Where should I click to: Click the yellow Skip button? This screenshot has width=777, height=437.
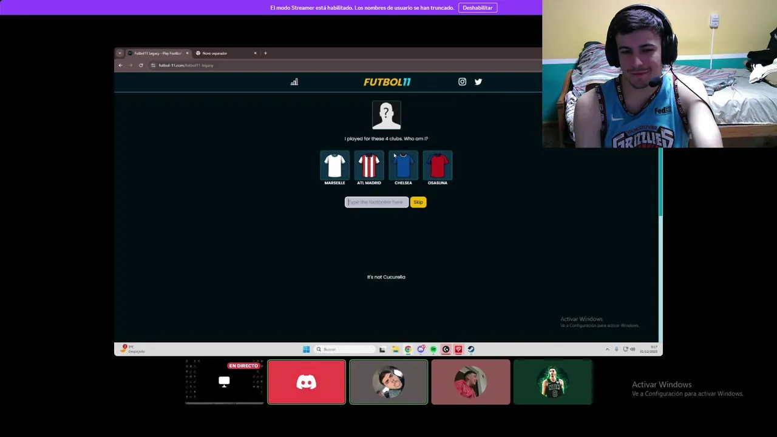[418, 202]
